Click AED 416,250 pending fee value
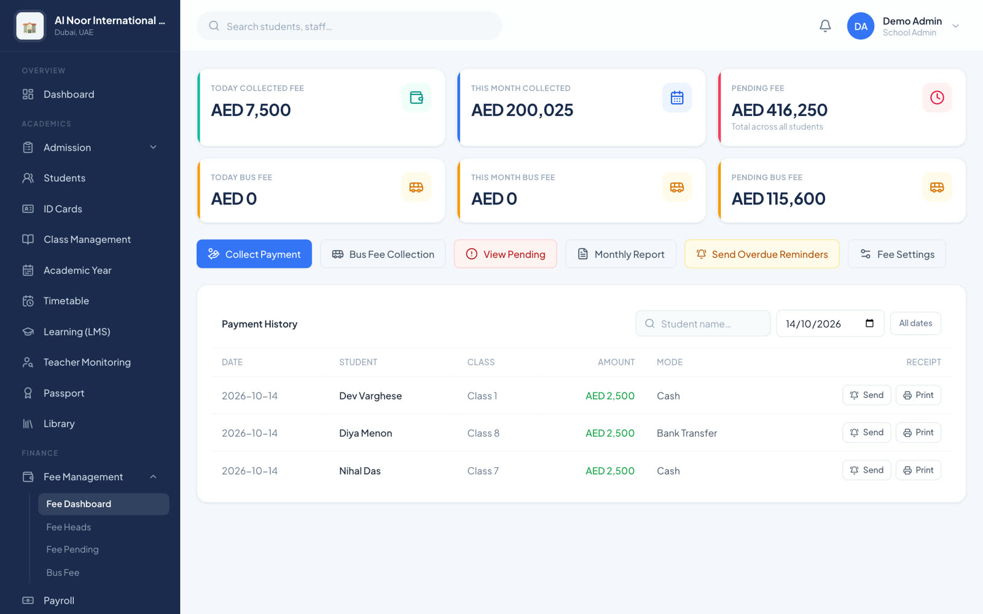 (780, 110)
